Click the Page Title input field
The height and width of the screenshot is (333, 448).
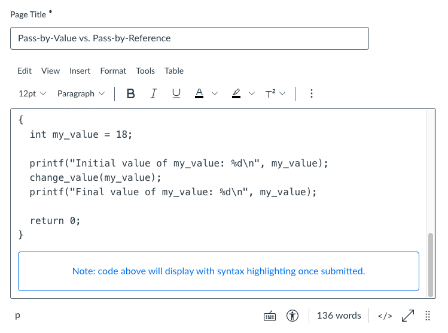[190, 38]
